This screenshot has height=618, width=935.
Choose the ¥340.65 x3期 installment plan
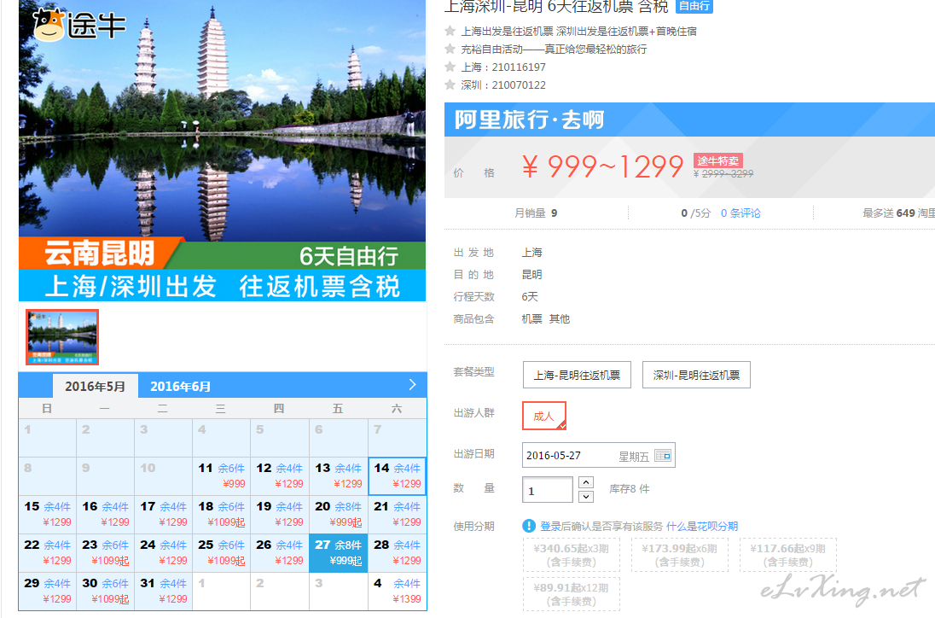572,555
